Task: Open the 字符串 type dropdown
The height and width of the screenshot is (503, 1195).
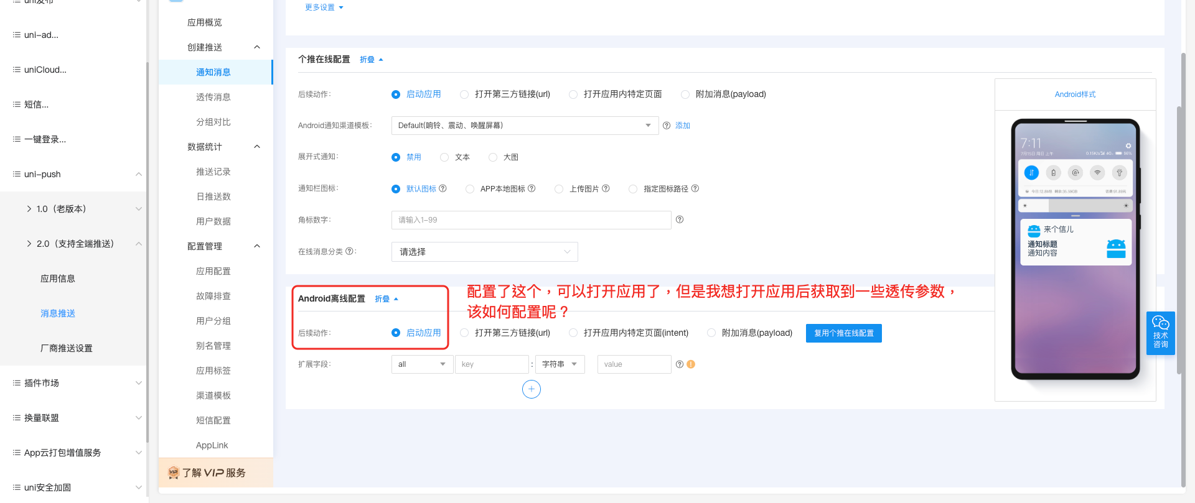Action: pyautogui.click(x=560, y=364)
